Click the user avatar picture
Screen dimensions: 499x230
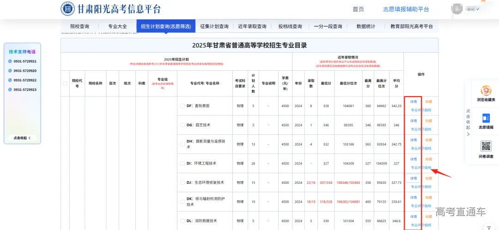456,9
